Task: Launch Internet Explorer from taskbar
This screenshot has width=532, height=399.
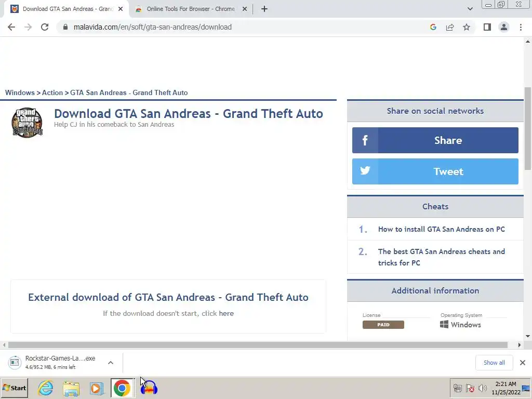Action: (x=46, y=388)
